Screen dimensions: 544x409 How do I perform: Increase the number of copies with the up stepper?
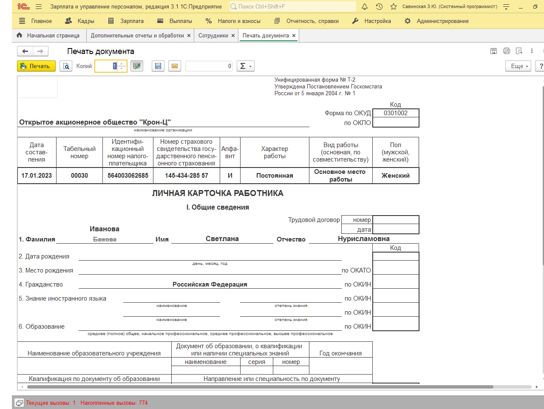tap(122, 64)
